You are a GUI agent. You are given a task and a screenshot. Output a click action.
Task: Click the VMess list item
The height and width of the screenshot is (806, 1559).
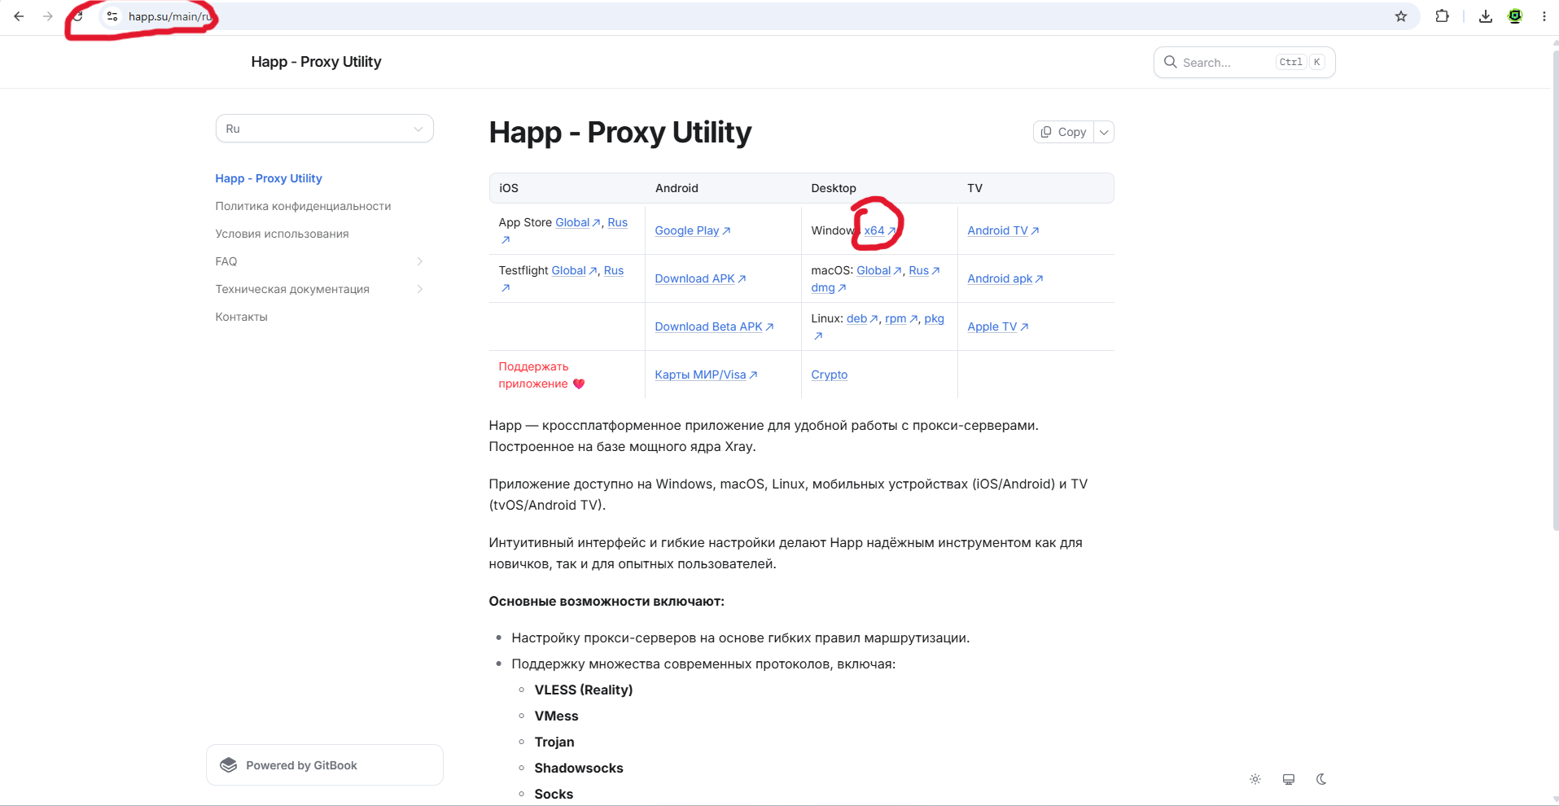click(556, 716)
